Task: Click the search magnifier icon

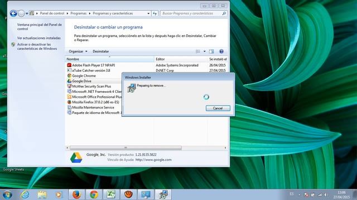Action: pos(224,13)
